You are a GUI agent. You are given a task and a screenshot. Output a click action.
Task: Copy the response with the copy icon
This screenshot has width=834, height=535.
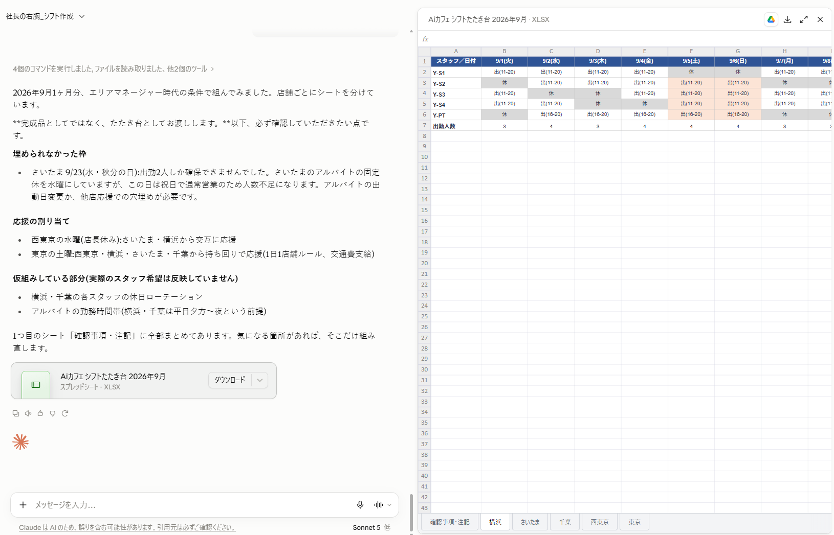pyautogui.click(x=16, y=413)
